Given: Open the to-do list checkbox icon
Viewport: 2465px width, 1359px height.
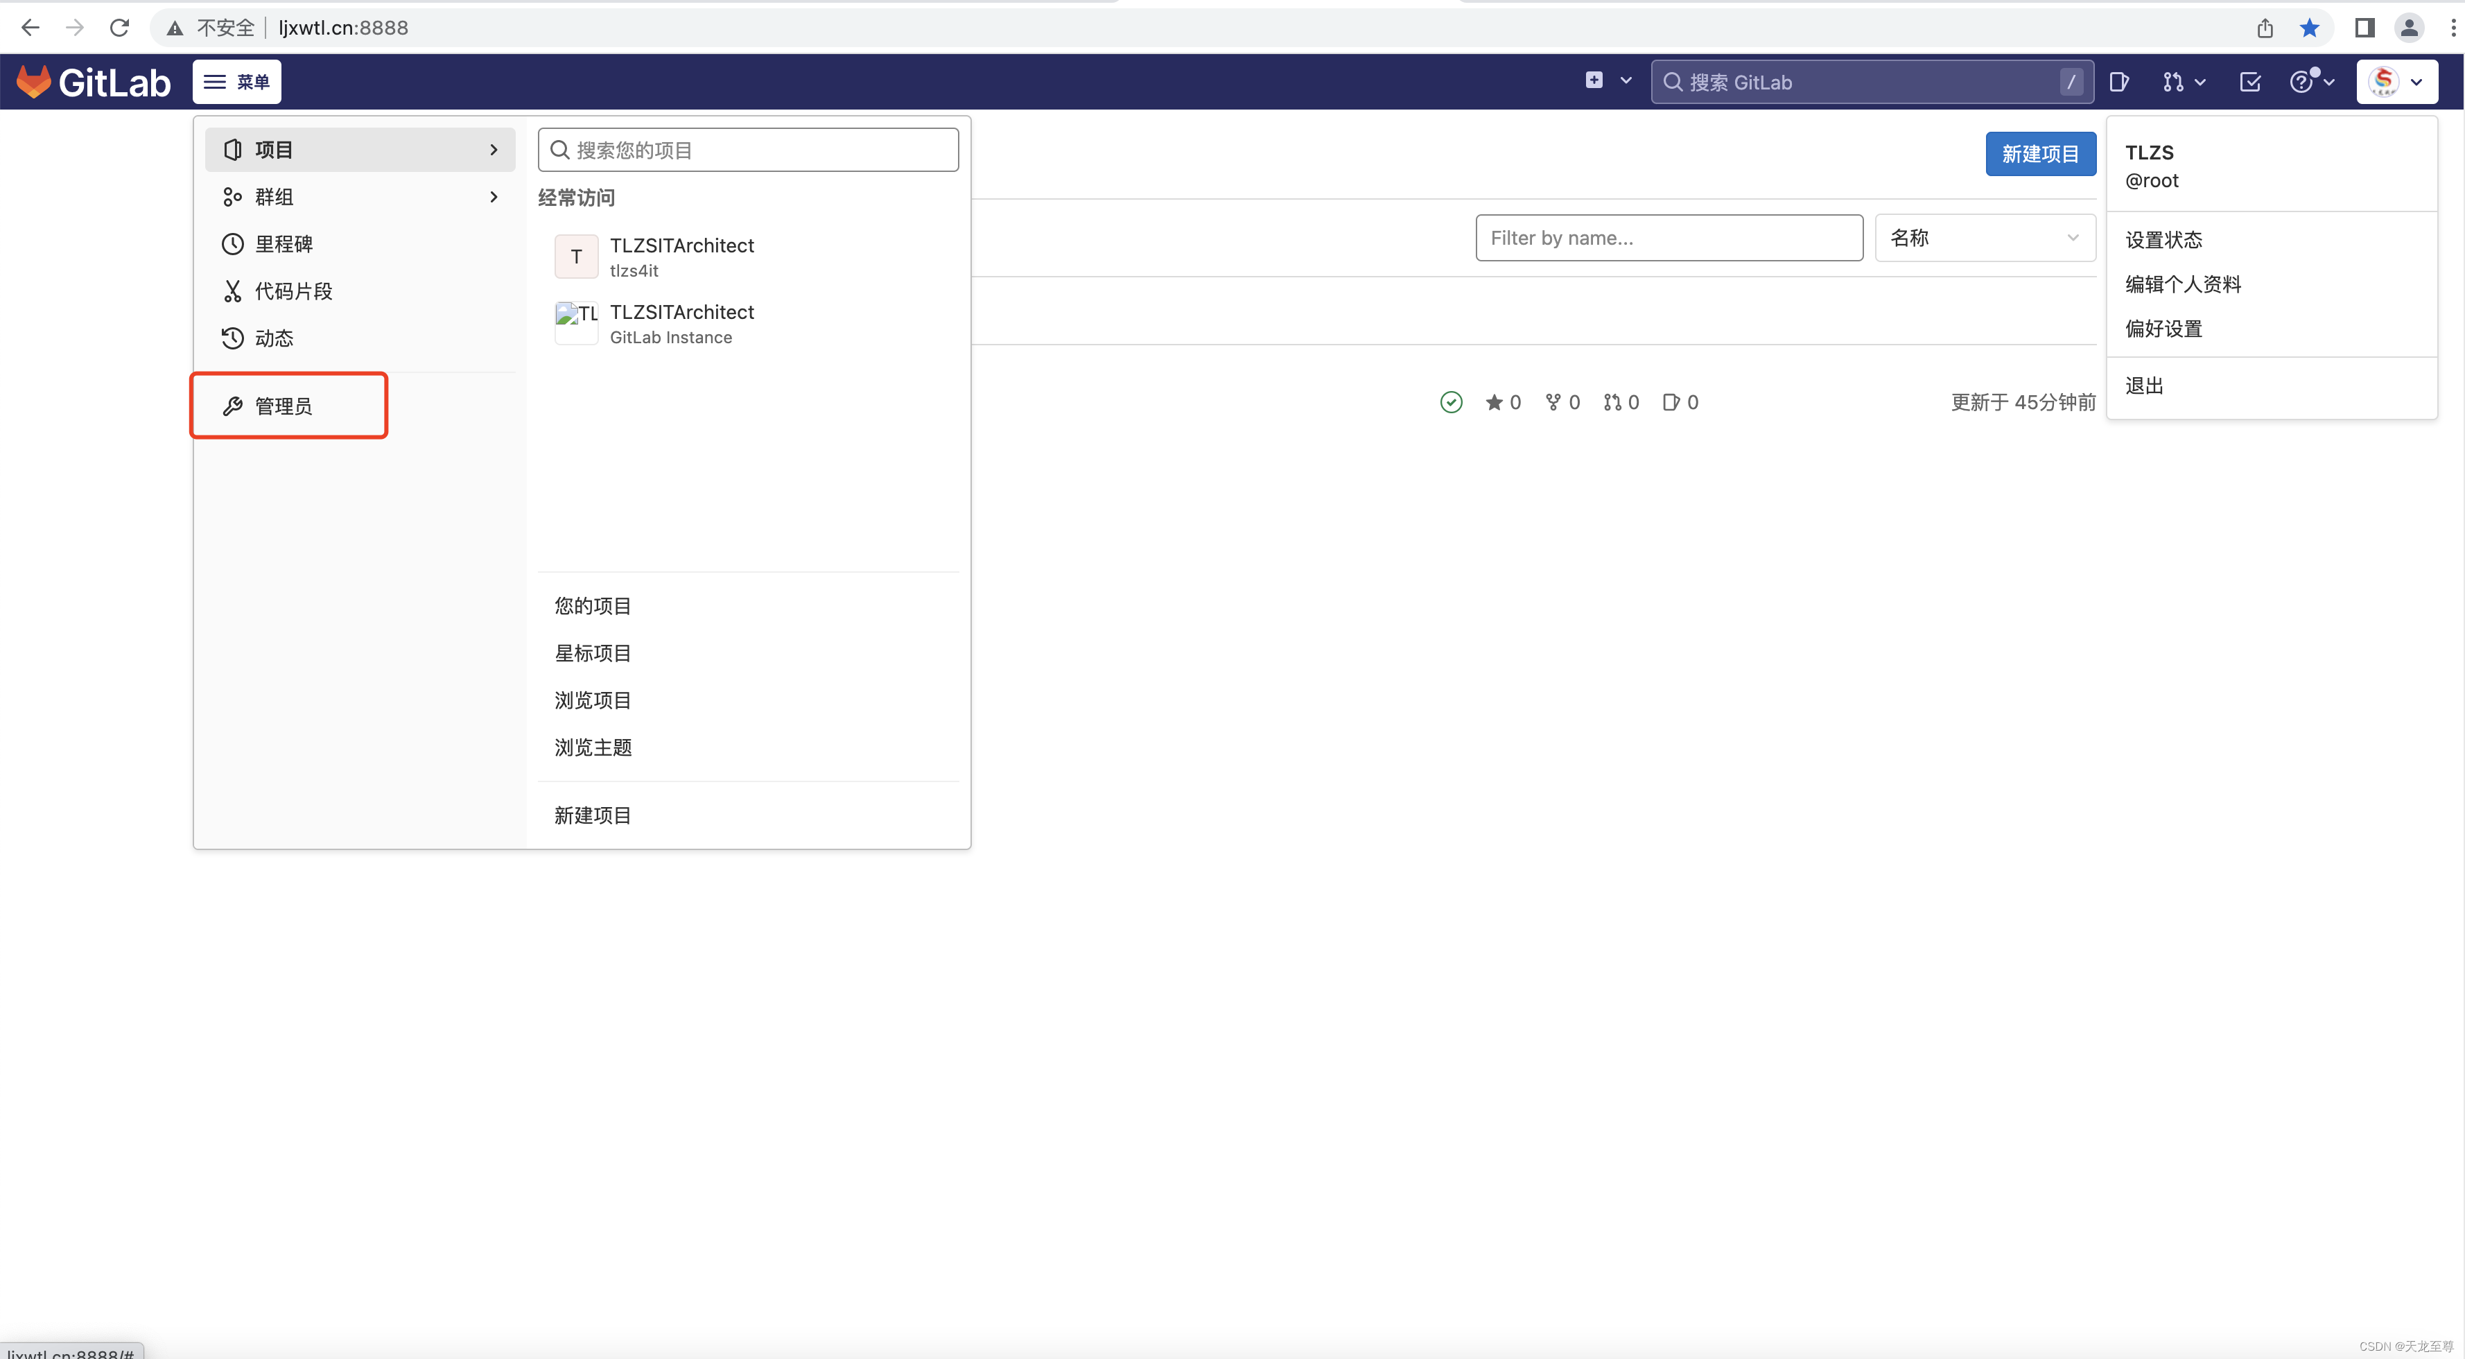Looking at the screenshot, I should point(2249,81).
